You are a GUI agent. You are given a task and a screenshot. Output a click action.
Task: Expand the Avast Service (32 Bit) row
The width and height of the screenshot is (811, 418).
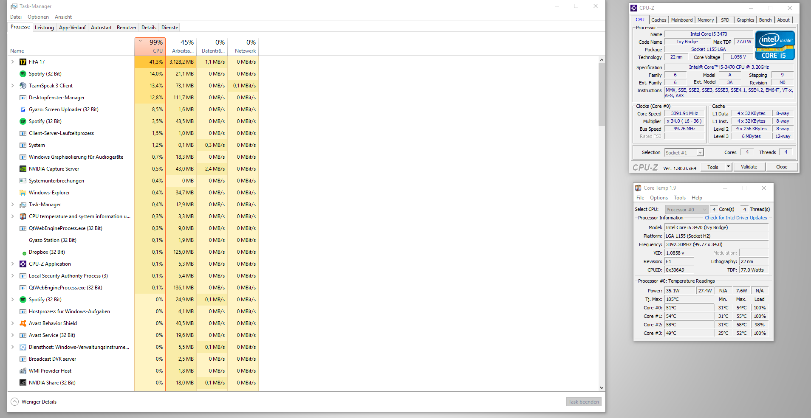pyautogui.click(x=12, y=335)
